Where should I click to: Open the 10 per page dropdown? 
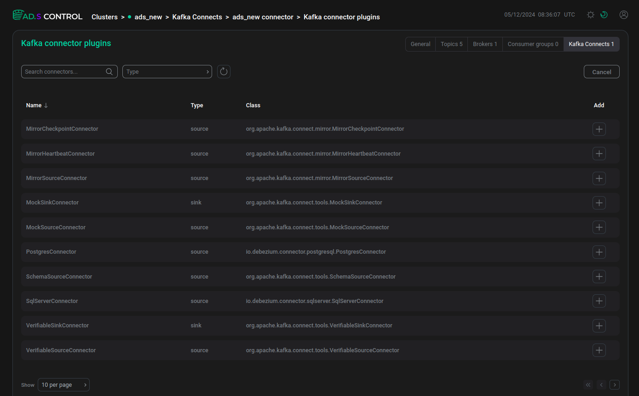tap(63, 385)
